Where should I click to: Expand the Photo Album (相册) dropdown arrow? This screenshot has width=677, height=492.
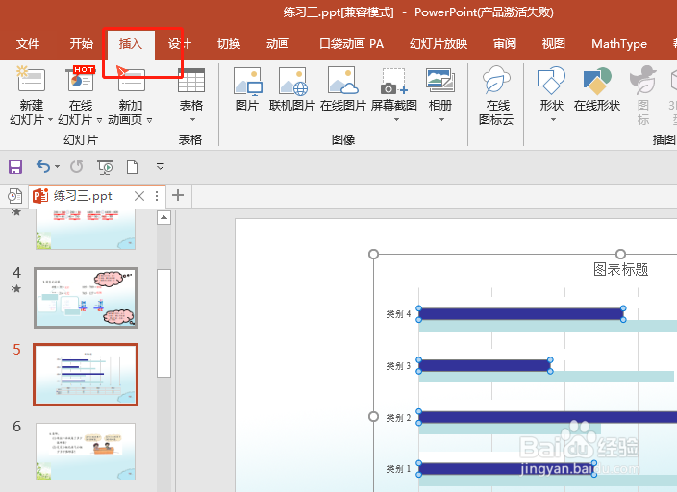coord(441,119)
